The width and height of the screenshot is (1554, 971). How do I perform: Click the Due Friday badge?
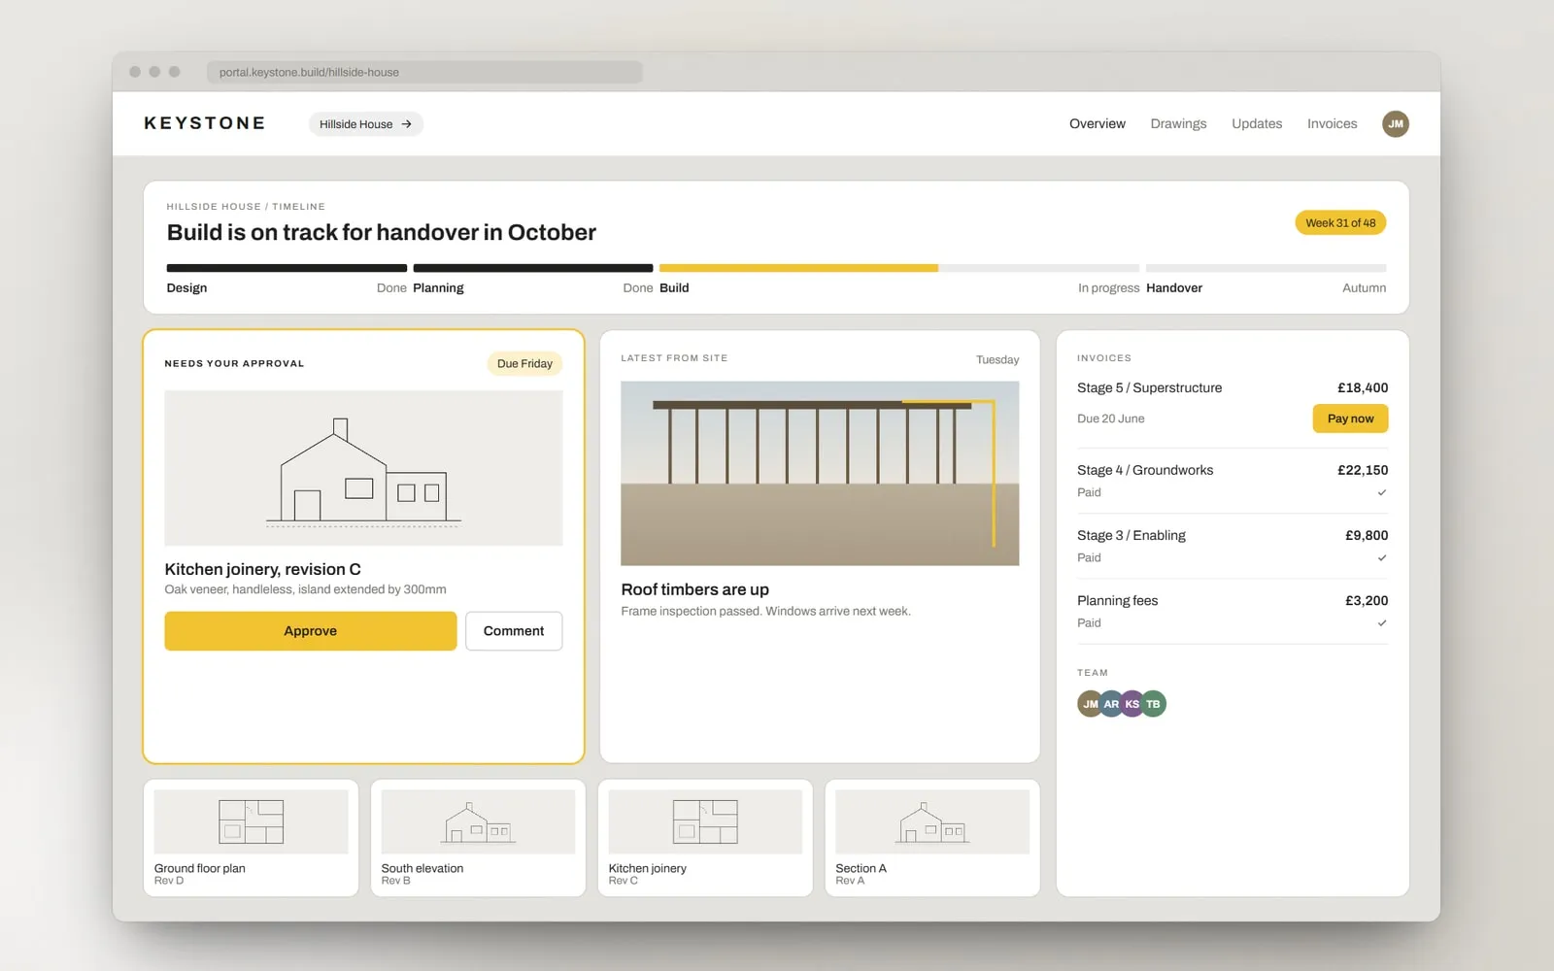point(524,363)
